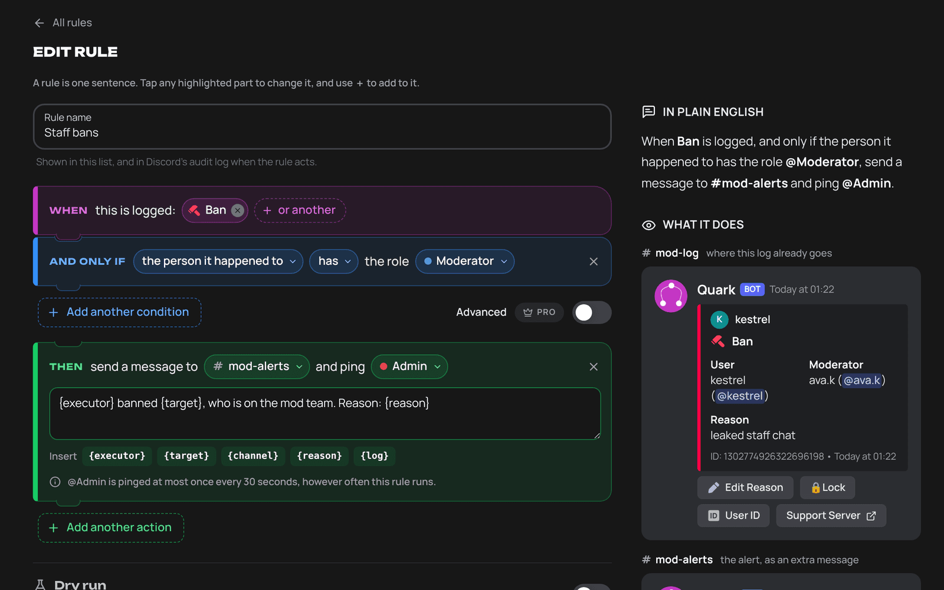Screen dimensions: 944x590
Task: Click the What It Does eye icon
Action: pos(648,225)
